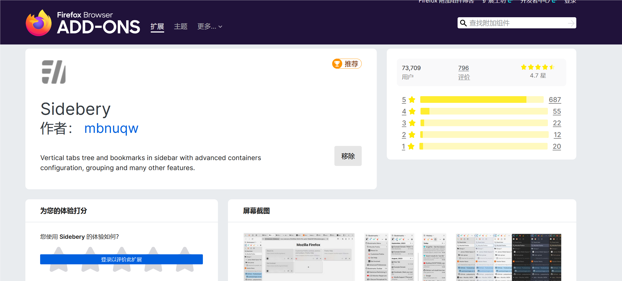Open the 796 评价 reviews link
622x281 pixels.
464,72
